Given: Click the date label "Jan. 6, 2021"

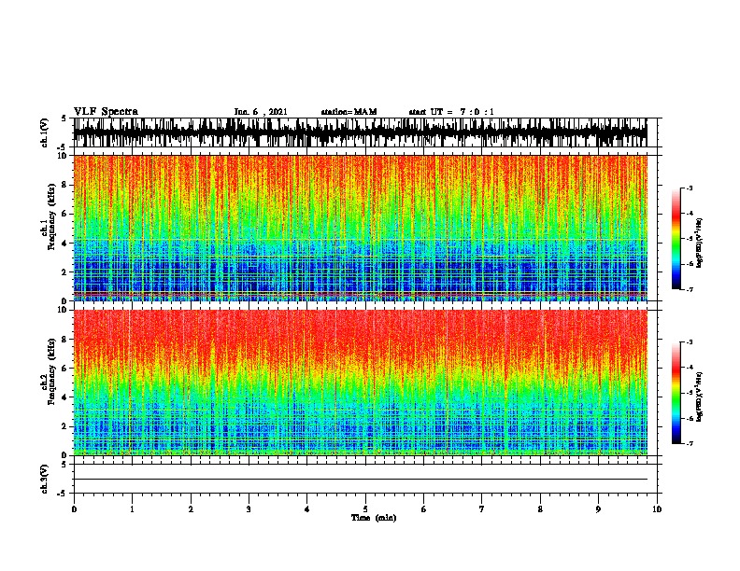Looking at the screenshot, I should 261,112.
